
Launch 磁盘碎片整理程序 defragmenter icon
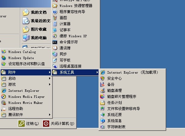click(x=103, y=97)
